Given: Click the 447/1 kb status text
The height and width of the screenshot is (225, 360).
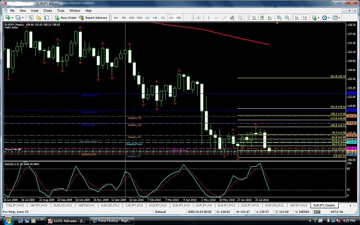Looking at the screenshot, I should (x=337, y=212).
